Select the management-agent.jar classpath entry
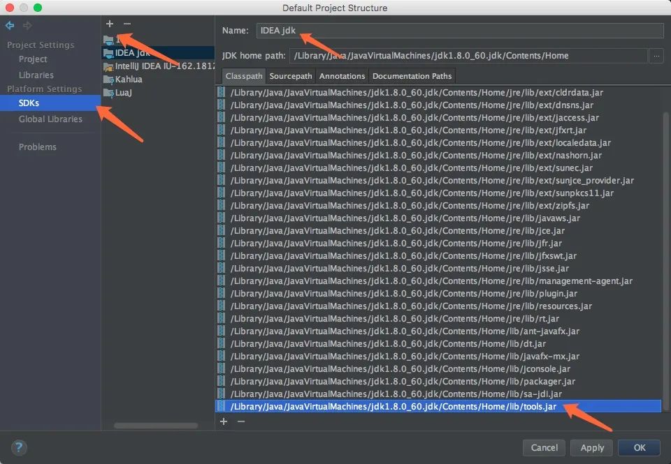The image size is (671, 464). tap(438, 280)
